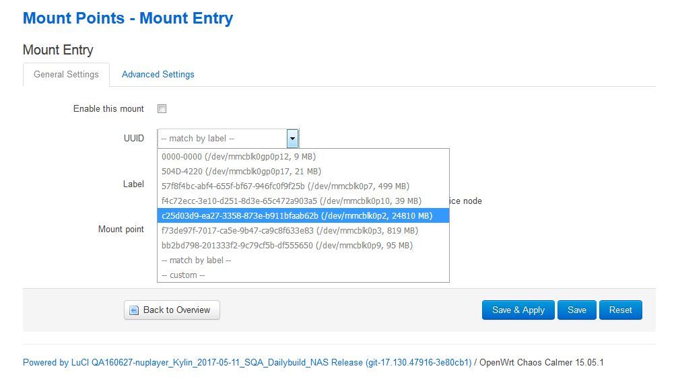Choose 504D-4220 mmcblk0gp0p17 entry
Screen dimensions: 676x383
(x=303, y=171)
